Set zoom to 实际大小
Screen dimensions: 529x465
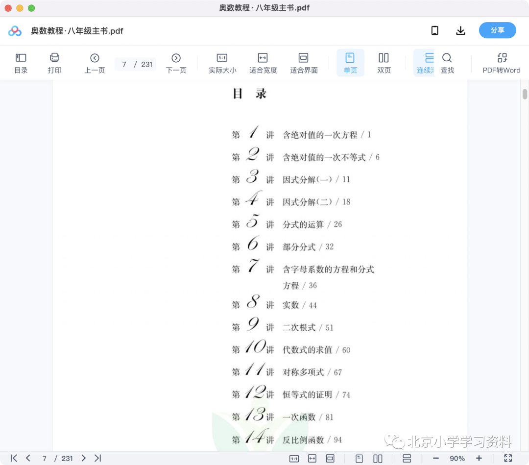click(x=222, y=63)
